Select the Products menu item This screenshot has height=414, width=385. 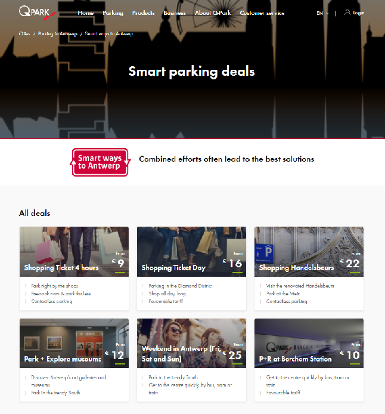click(x=143, y=13)
